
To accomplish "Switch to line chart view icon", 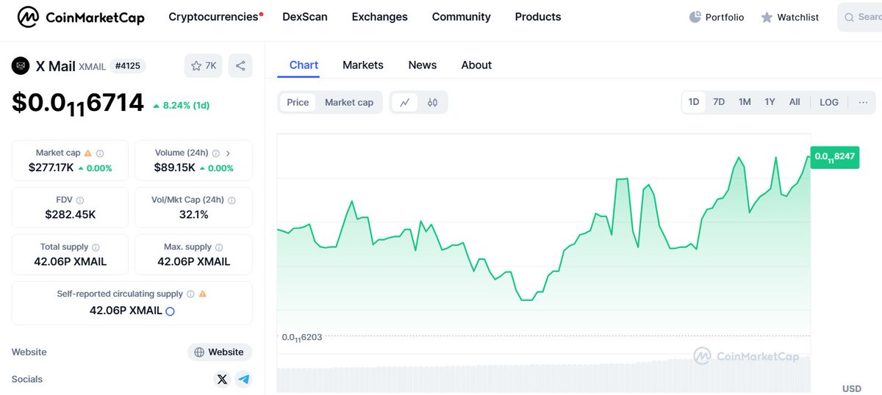I will tap(405, 103).
